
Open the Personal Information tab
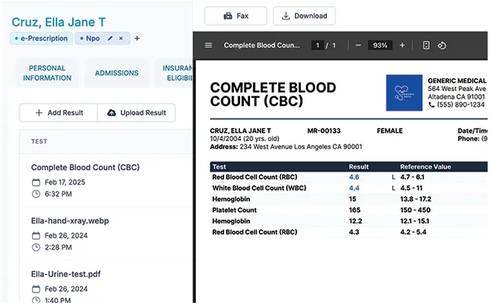(x=47, y=73)
